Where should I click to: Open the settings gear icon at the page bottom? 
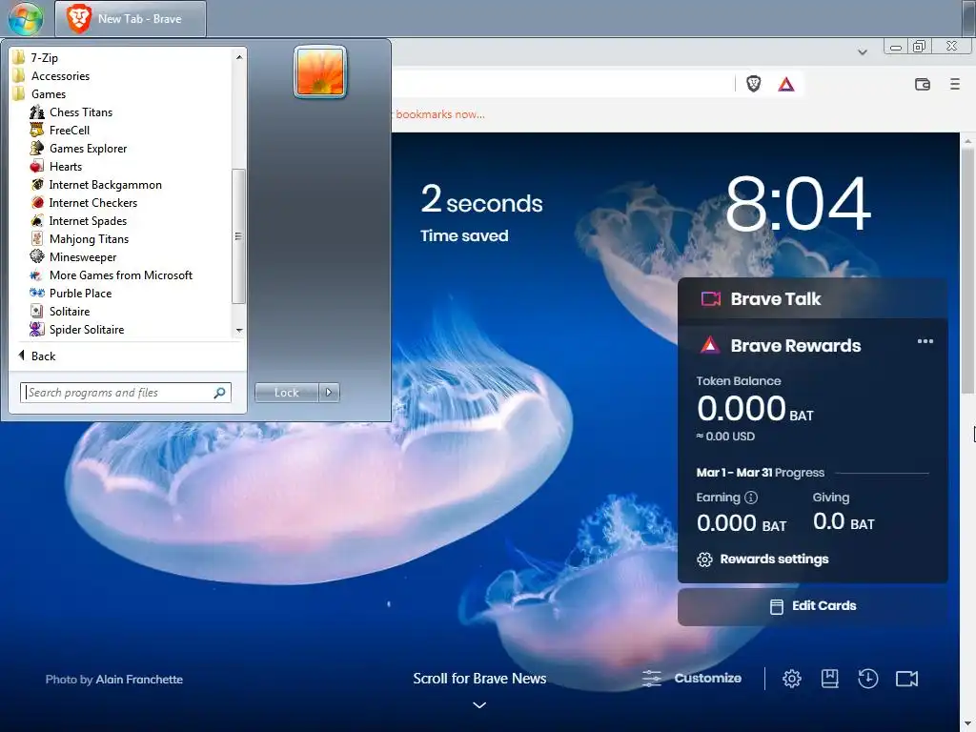click(x=792, y=679)
